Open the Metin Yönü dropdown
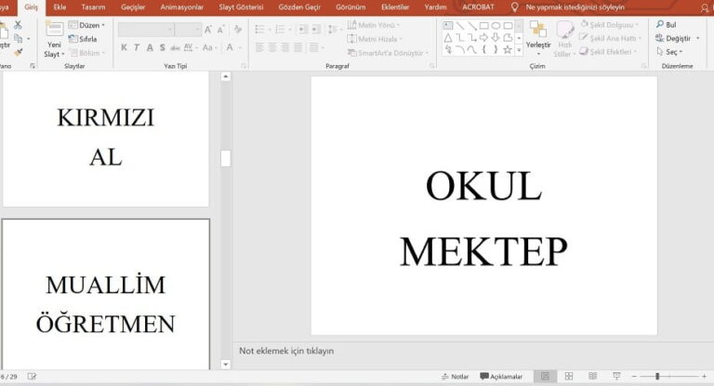 click(x=374, y=25)
